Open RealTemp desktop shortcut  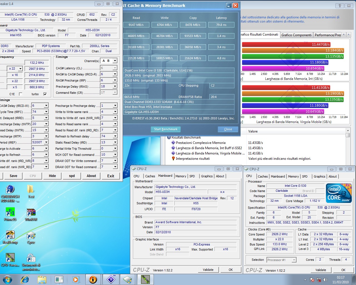click(10, 237)
